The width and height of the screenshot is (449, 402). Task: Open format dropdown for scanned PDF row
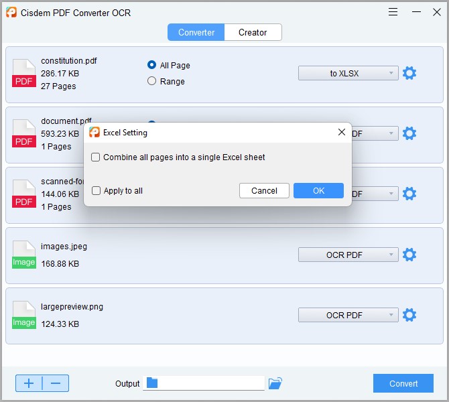click(x=375, y=194)
